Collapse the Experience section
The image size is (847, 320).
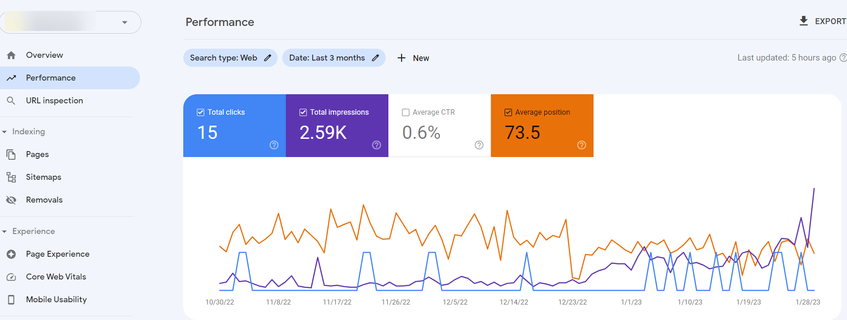pos(5,232)
